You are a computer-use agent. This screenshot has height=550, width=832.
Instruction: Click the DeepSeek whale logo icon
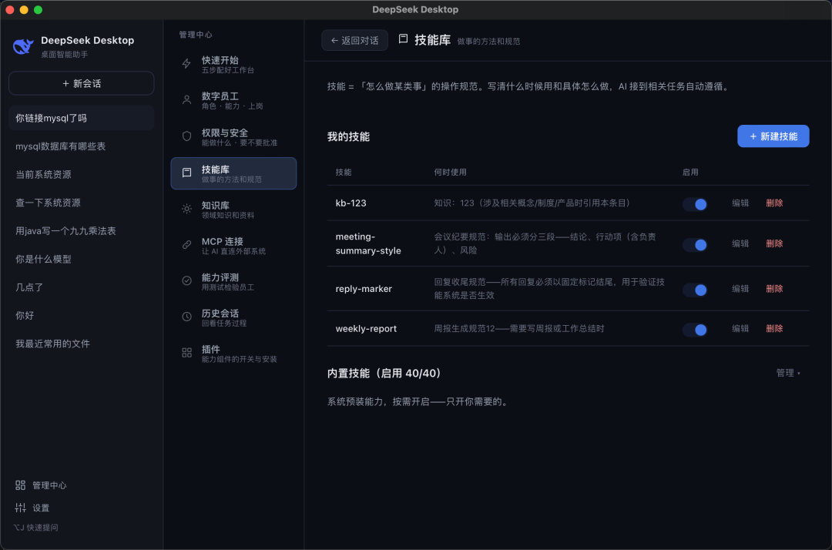click(23, 47)
